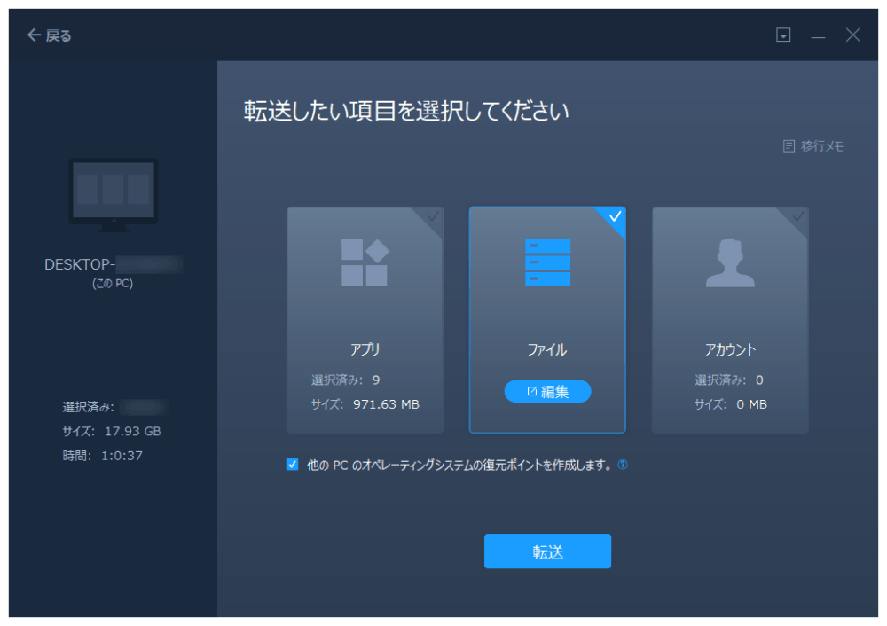Click the Account person icon
887x626 pixels.
coord(730,263)
